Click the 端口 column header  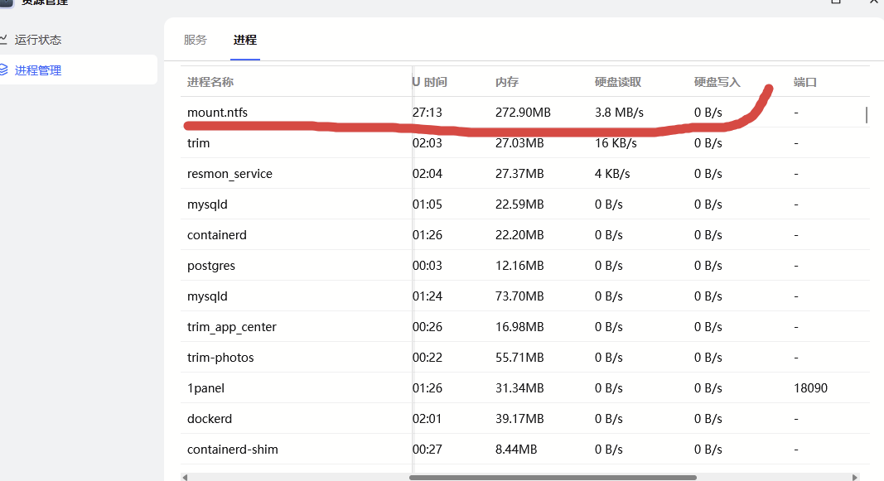click(x=805, y=82)
